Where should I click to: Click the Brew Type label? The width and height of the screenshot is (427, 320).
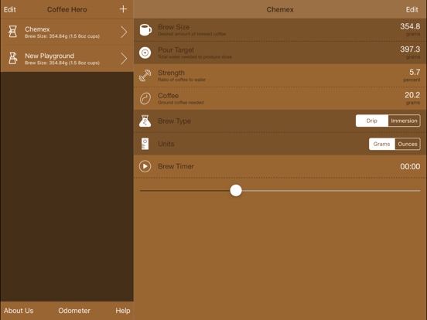click(174, 121)
